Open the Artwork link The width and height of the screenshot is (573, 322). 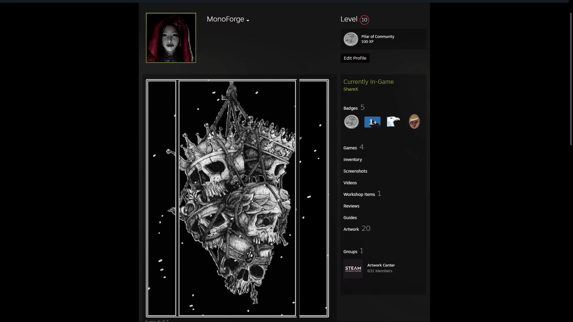coord(351,229)
